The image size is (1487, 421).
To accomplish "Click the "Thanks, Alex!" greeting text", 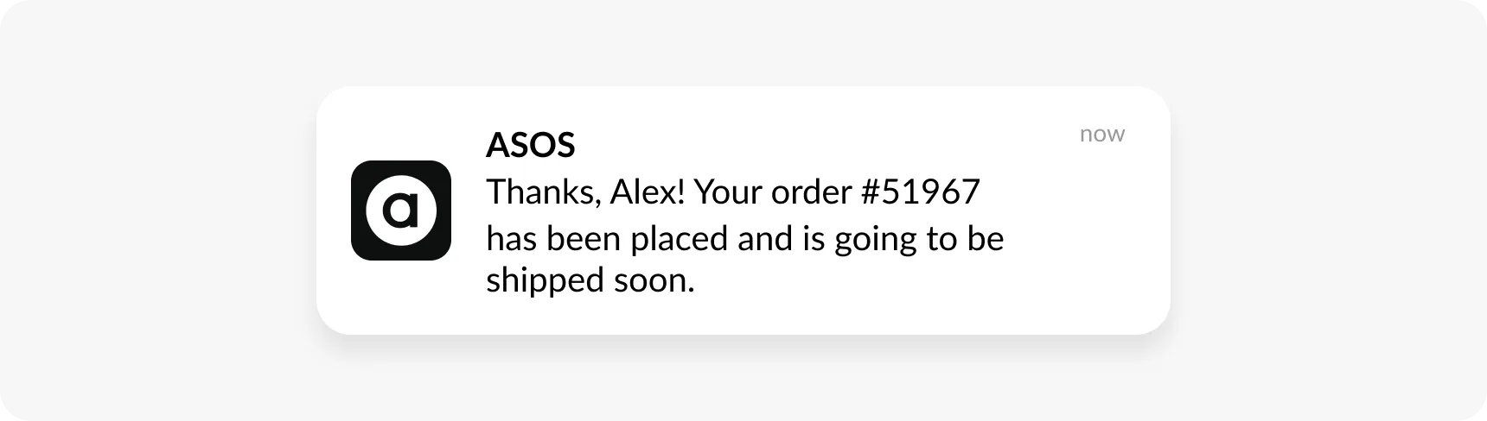I will (585, 192).
